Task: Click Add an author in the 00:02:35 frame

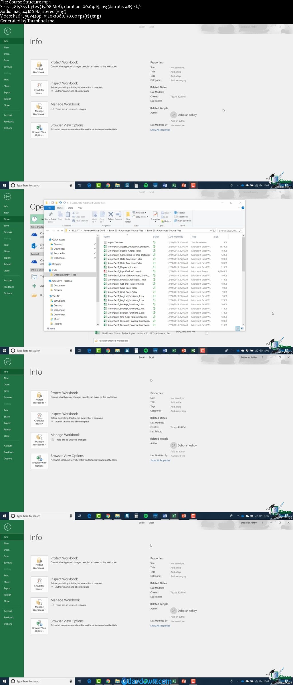Action: 178,451
